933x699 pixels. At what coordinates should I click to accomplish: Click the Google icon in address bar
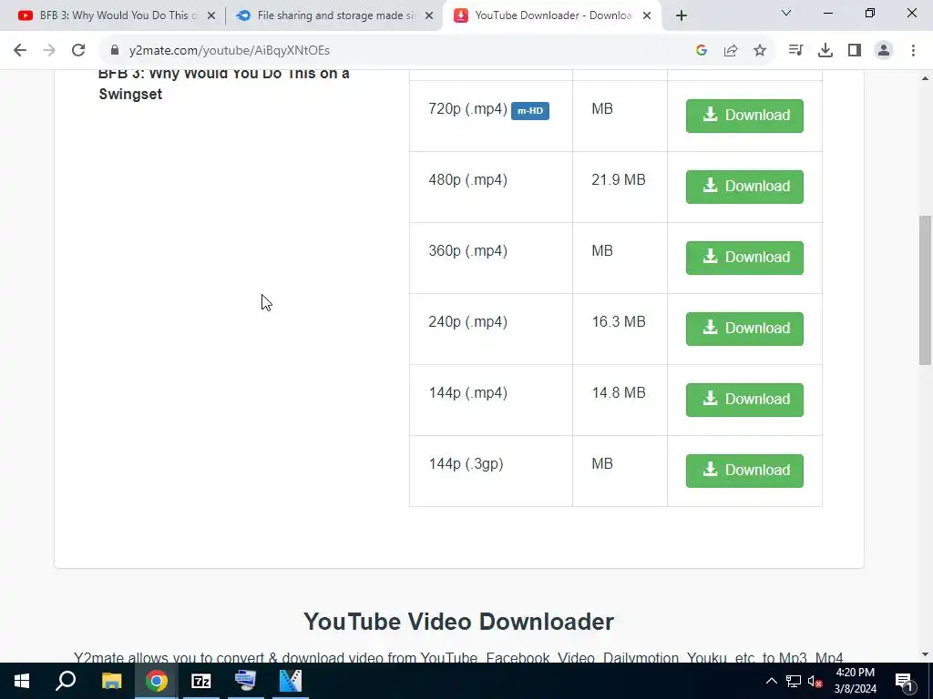point(702,51)
